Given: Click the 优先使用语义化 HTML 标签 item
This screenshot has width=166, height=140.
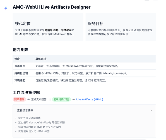Looking at the screenshot, I should pos(34,131).
